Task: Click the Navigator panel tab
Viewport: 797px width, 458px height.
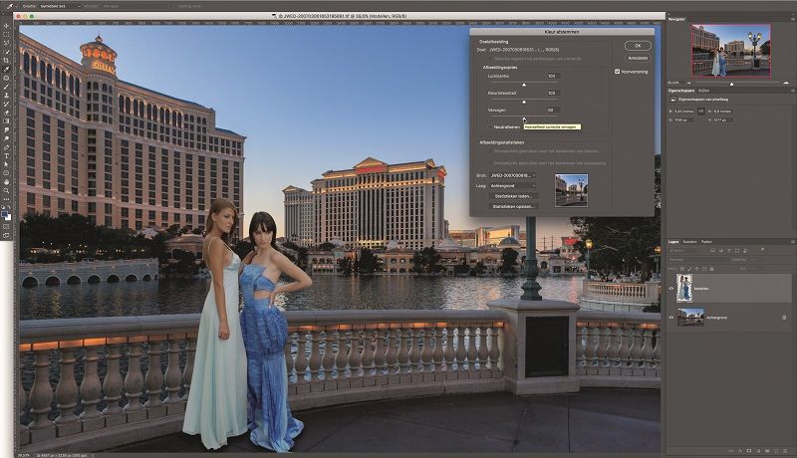Action: (x=676, y=19)
